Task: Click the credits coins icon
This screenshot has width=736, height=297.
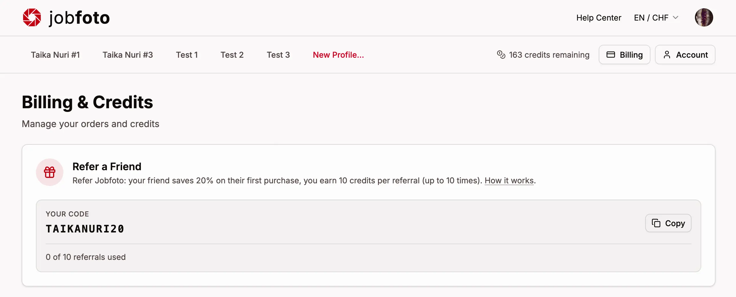Action: pos(501,55)
